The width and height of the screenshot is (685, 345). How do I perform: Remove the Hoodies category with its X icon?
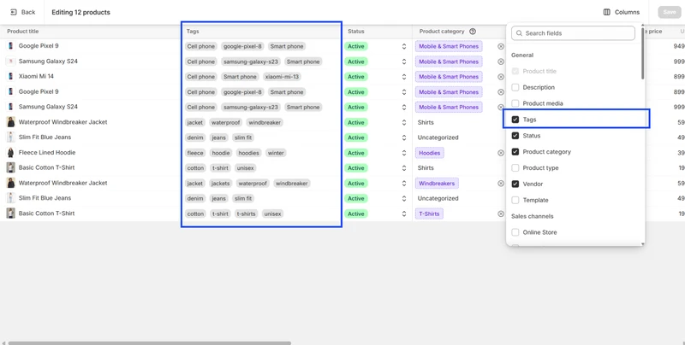pyautogui.click(x=501, y=153)
